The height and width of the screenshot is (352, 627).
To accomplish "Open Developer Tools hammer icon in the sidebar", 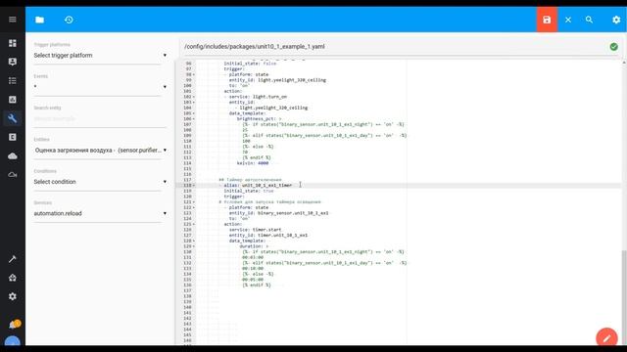I will [x=13, y=259].
